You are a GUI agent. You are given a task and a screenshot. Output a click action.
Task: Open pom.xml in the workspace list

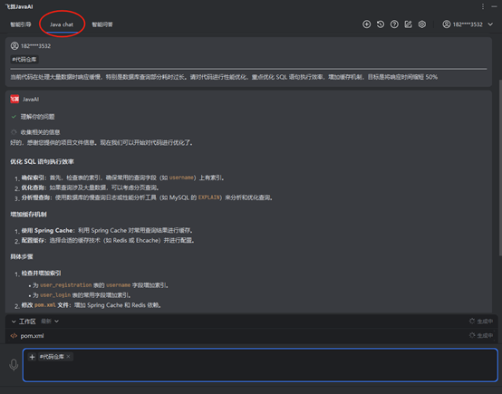pos(32,336)
